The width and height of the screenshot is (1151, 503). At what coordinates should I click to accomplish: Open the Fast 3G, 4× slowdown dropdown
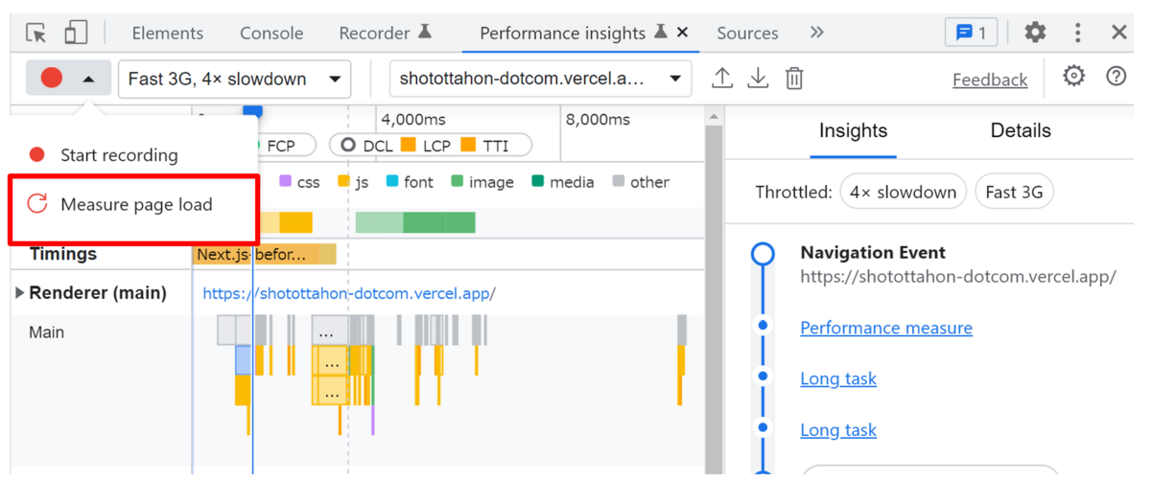[234, 79]
